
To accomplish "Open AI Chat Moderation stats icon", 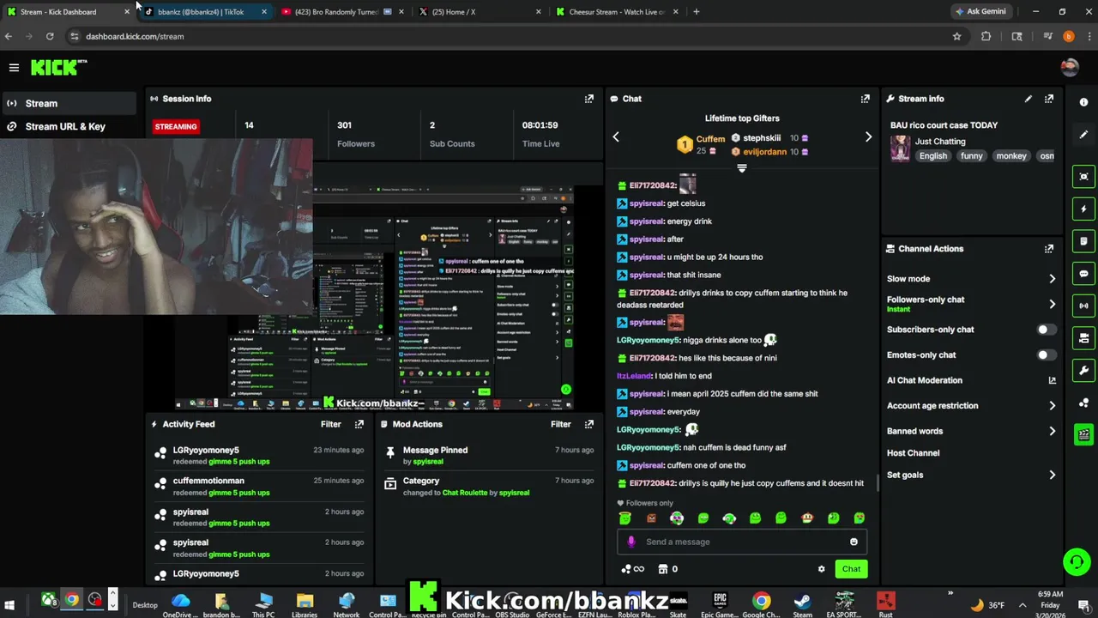I will click(x=1052, y=380).
